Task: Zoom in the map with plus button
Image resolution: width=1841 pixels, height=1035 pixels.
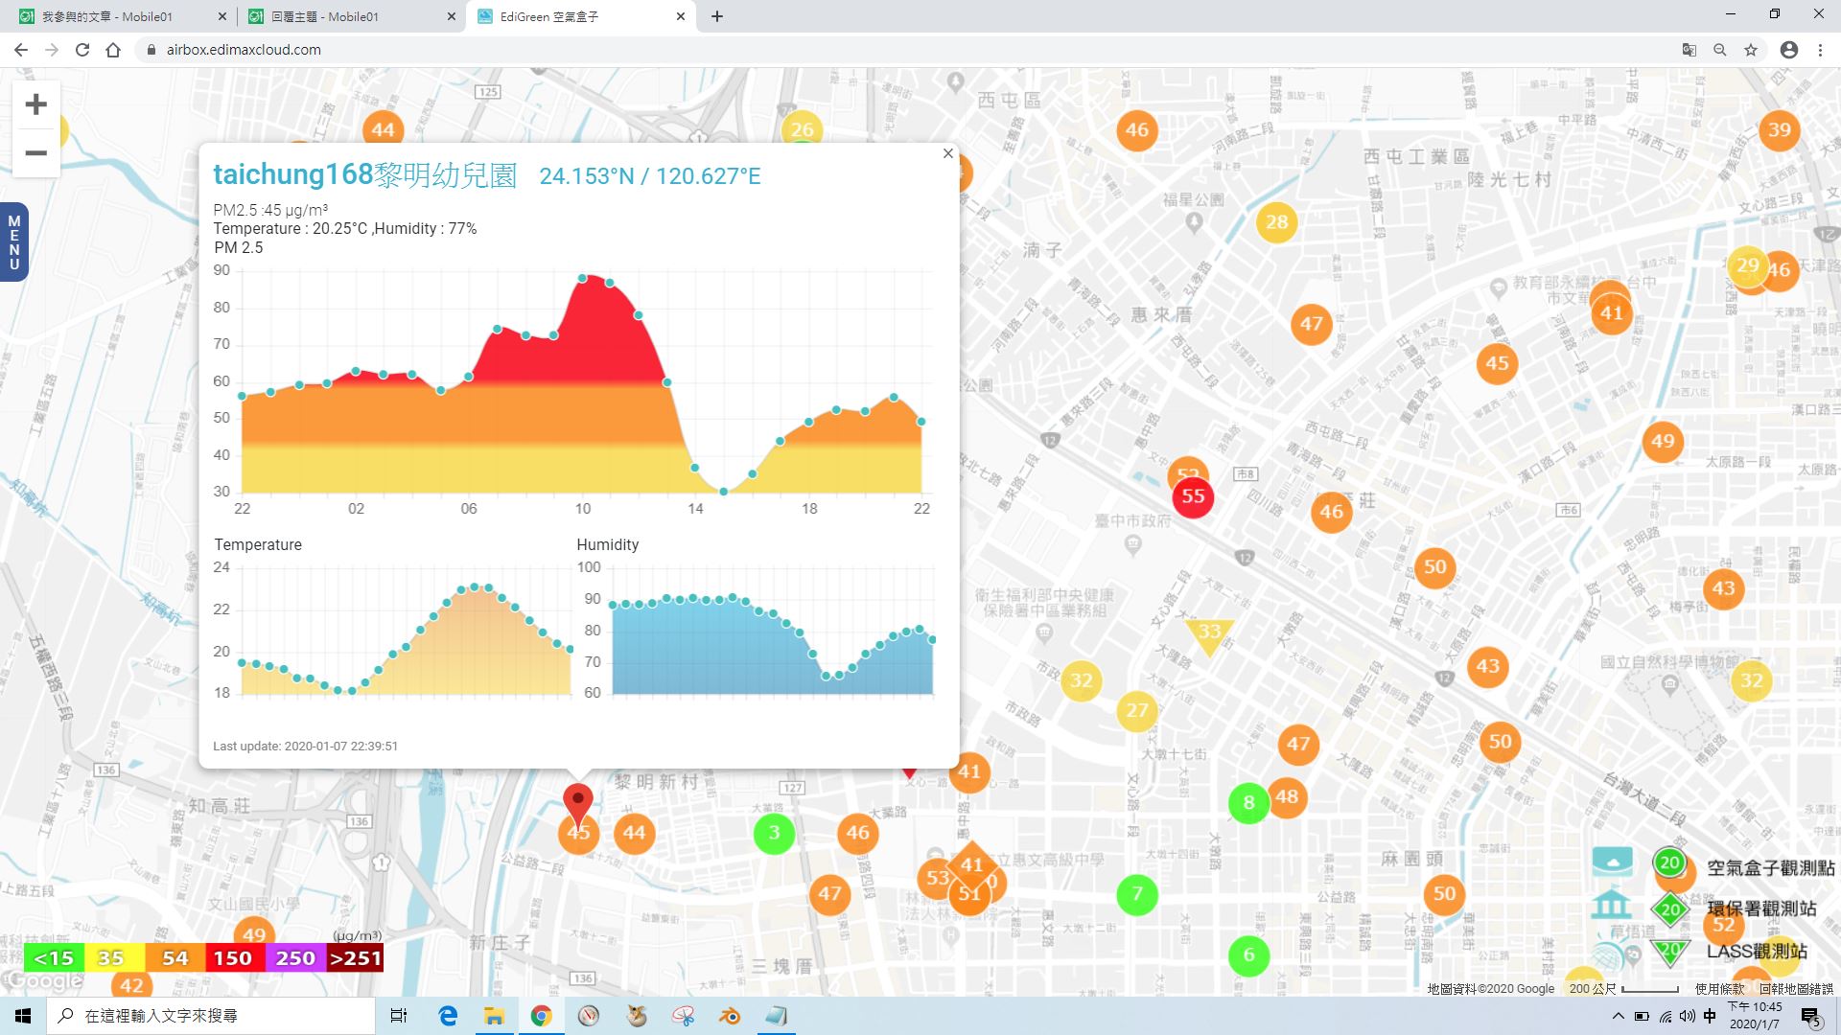Action: click(x=35, y=104)
